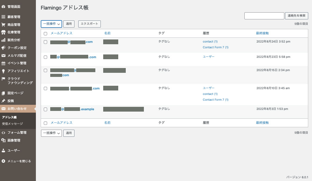
Task: Tick the checkbox for the August 24 contact
Action: (x=45, y=42)
